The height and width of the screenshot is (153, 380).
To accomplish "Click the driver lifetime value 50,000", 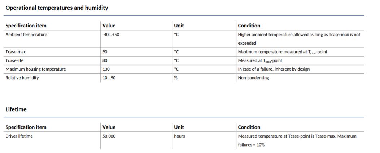I will pyautogui.click(x=109, y=136).
